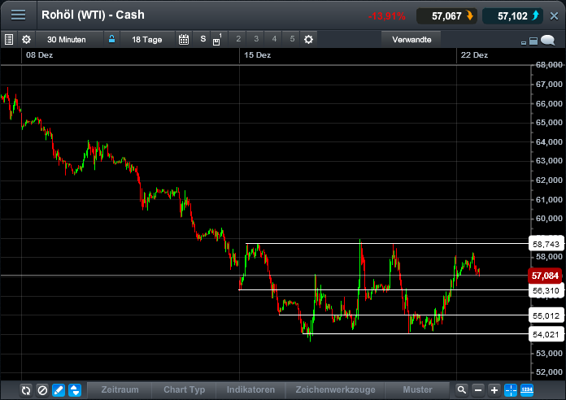The width and height of the screenshot is (566, 400).
Task: Select layout preset number 3
Action: click(x=255, y=39)
